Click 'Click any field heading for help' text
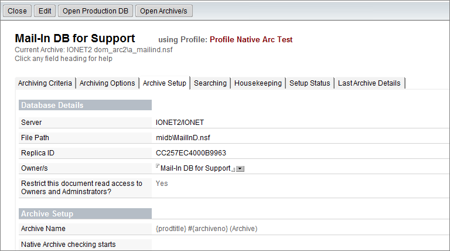Image resolution: width=450 pixels, height=251 pixels. (x=63, y=59)
